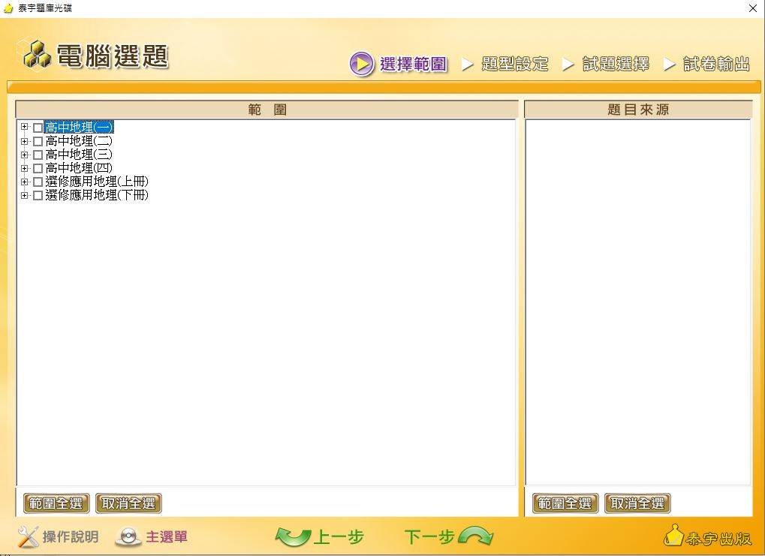The height and width of the screenshot is (556, 765).
Task: Check the 高中地理(一) checkbox
Action: pos(38,128)
